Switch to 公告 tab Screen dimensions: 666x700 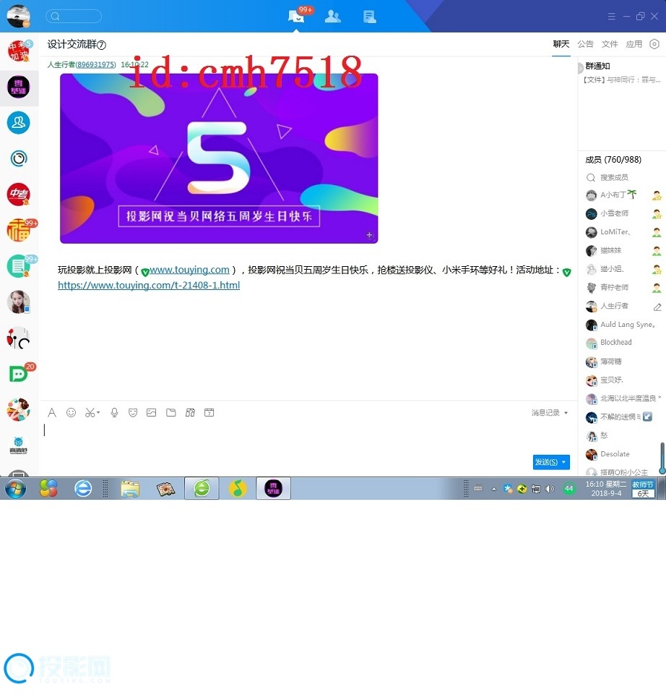[585, 44]
